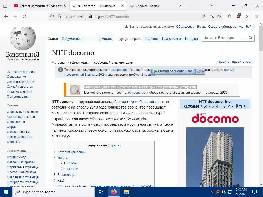Expand the list all tabs dropdown
The width and height of the screenshot is (263, 197).
(212, 6)
